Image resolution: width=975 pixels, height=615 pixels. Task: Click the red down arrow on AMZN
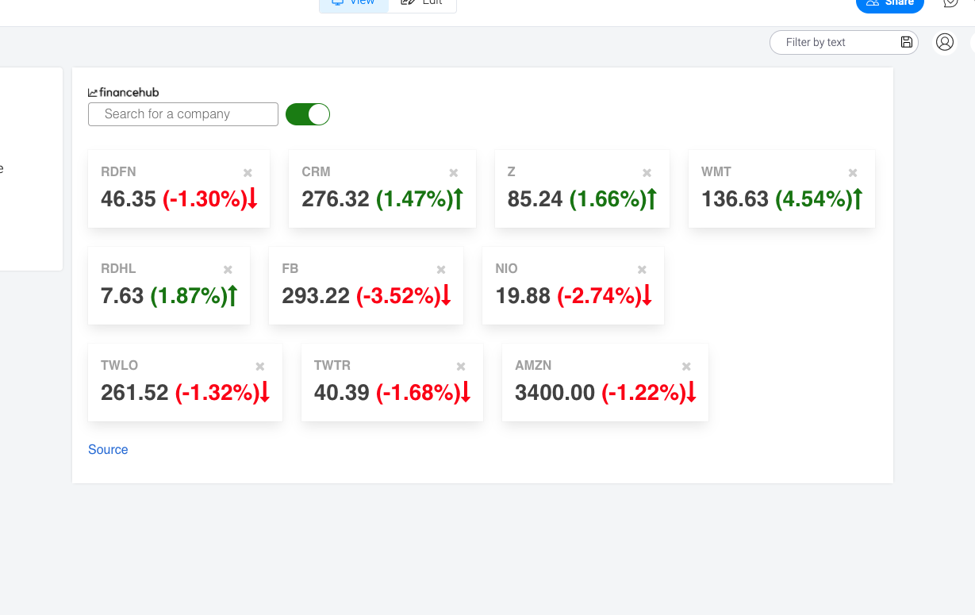[691, 392]
